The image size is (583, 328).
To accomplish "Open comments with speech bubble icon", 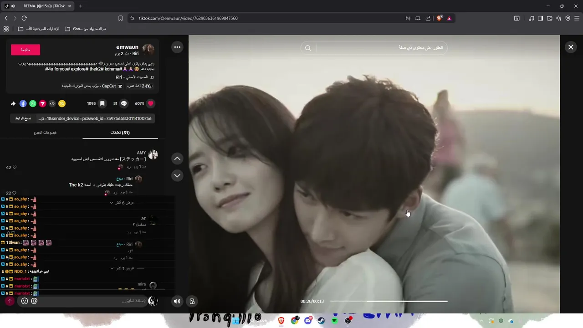I will click(x=124, y=103).
